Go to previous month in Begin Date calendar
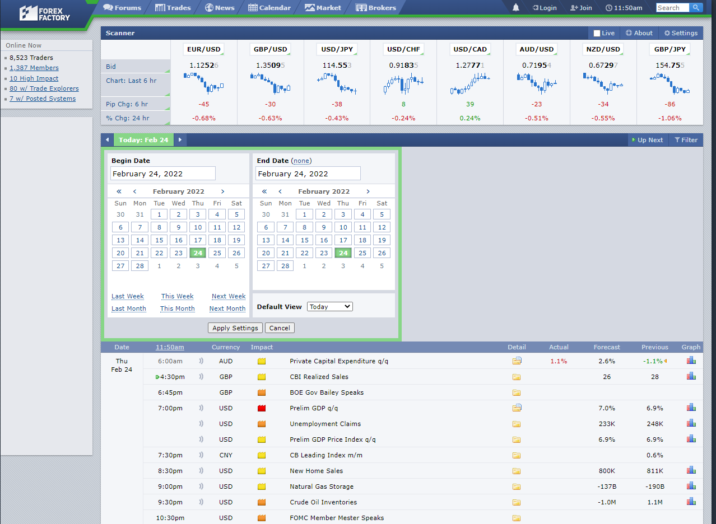Image resolution: width=716 pixels, height=524 pixels. tap(134, 191)
